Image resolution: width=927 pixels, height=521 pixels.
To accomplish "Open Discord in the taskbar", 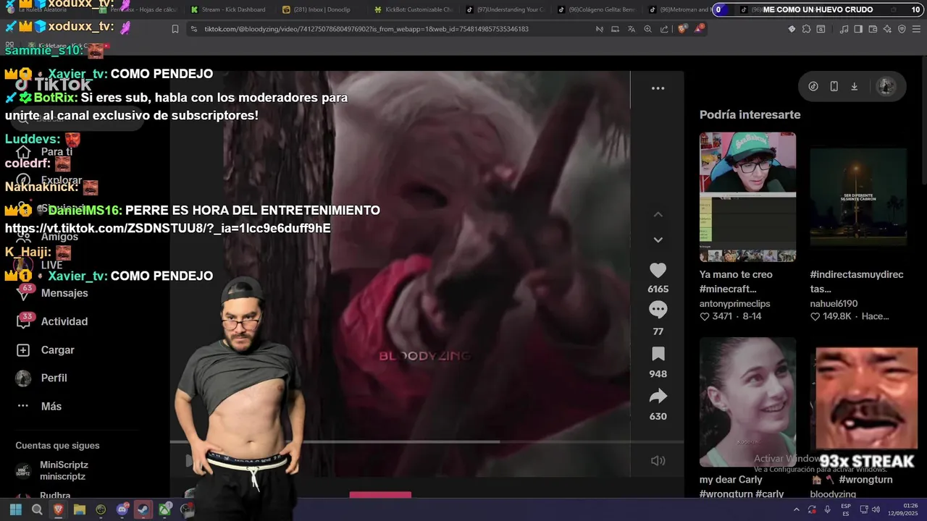I will [122, 509].
